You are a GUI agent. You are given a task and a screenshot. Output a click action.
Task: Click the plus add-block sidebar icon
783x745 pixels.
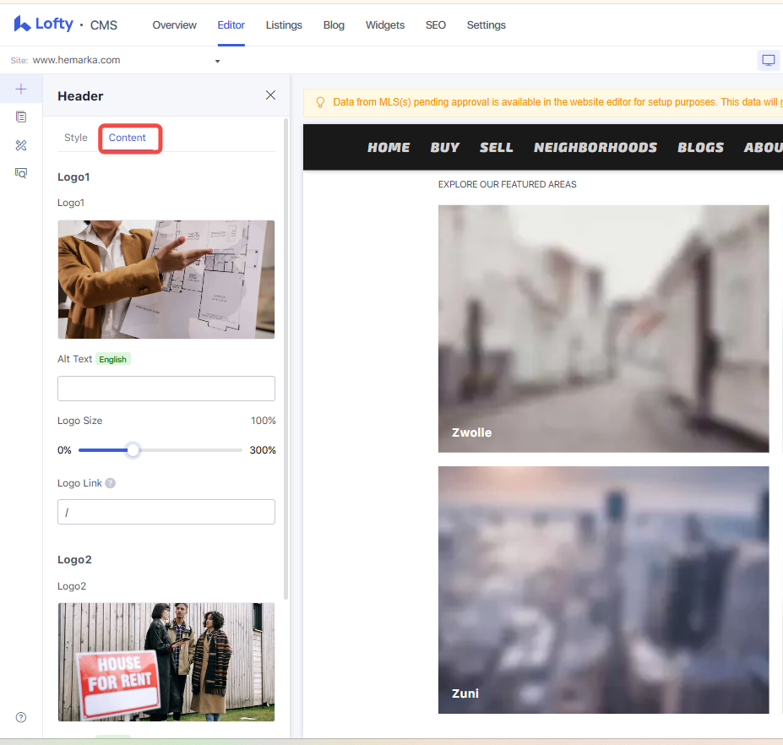pos(21,90)
